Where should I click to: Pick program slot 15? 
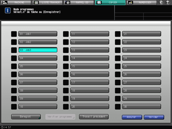pos(89,66)
